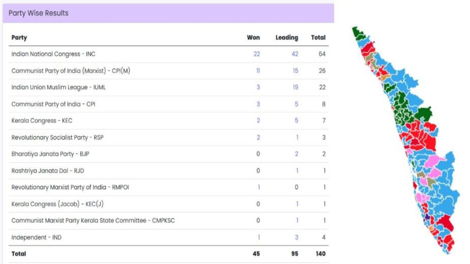The image size is (470, 264).
Task: Select Communist Marxist Party Kerala State Committee name
Action: coord(93,221)
